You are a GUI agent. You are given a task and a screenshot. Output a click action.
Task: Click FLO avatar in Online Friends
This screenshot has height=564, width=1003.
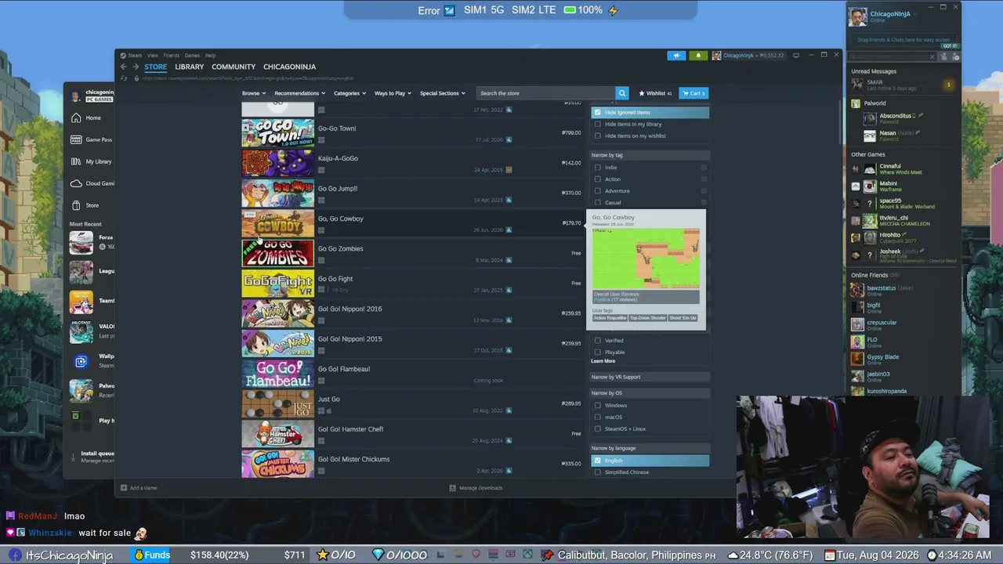(x=857, y=342)
